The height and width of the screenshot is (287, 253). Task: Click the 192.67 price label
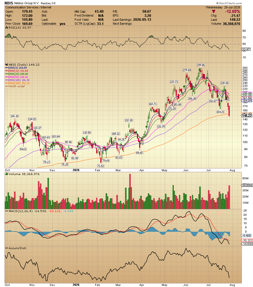click(213, 101)
